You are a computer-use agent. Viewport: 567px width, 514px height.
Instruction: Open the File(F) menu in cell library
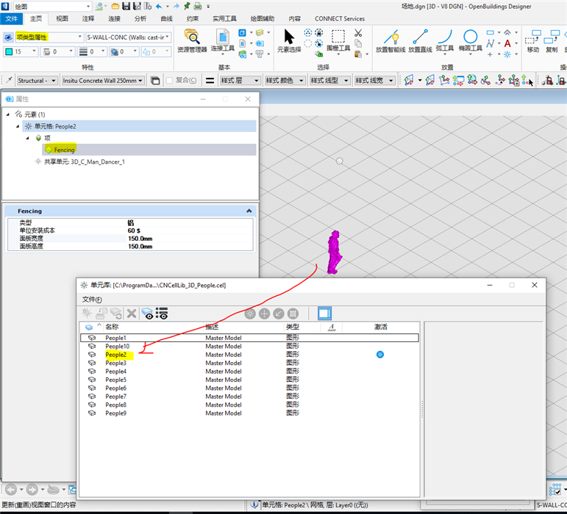click(x=92, y=300)
